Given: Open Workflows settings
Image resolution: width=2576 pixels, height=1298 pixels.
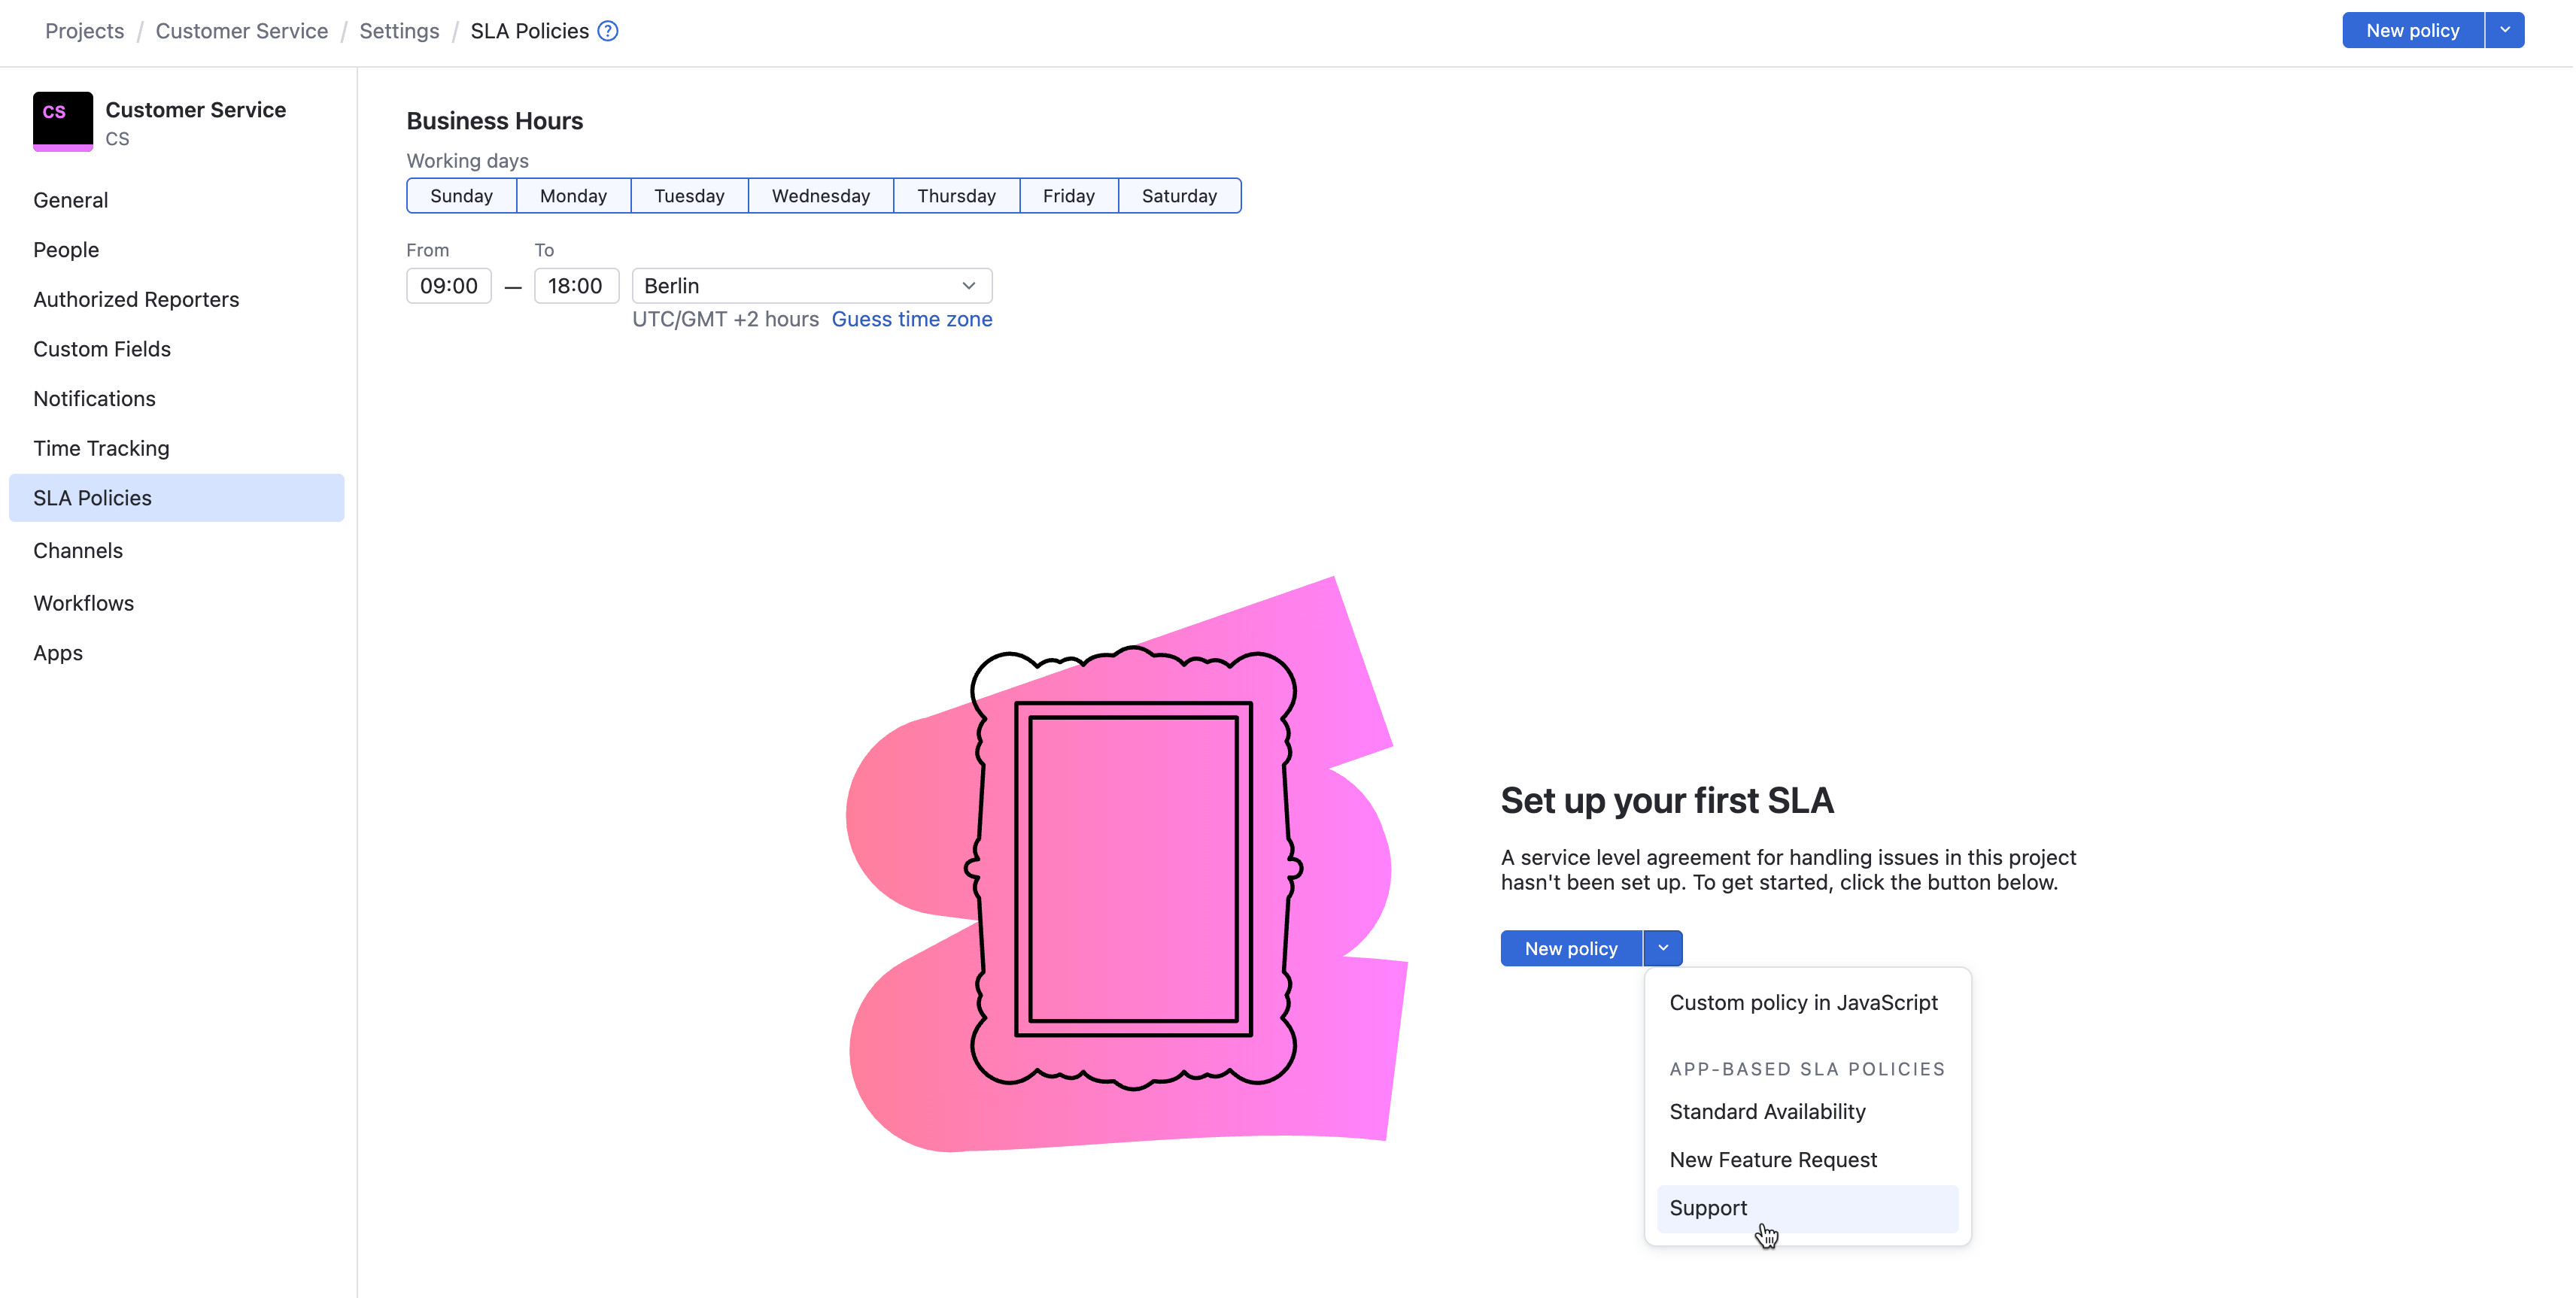Looking at the screenshot, I should [177, 604].
